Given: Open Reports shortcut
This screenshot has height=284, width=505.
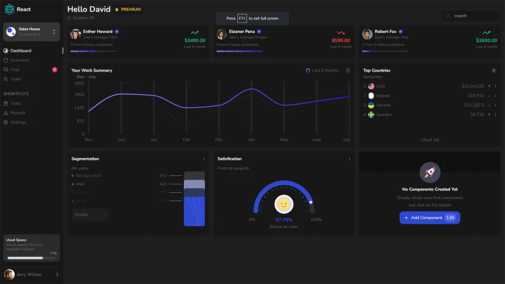Looking at the screenshot, I should tap(18, 113).
